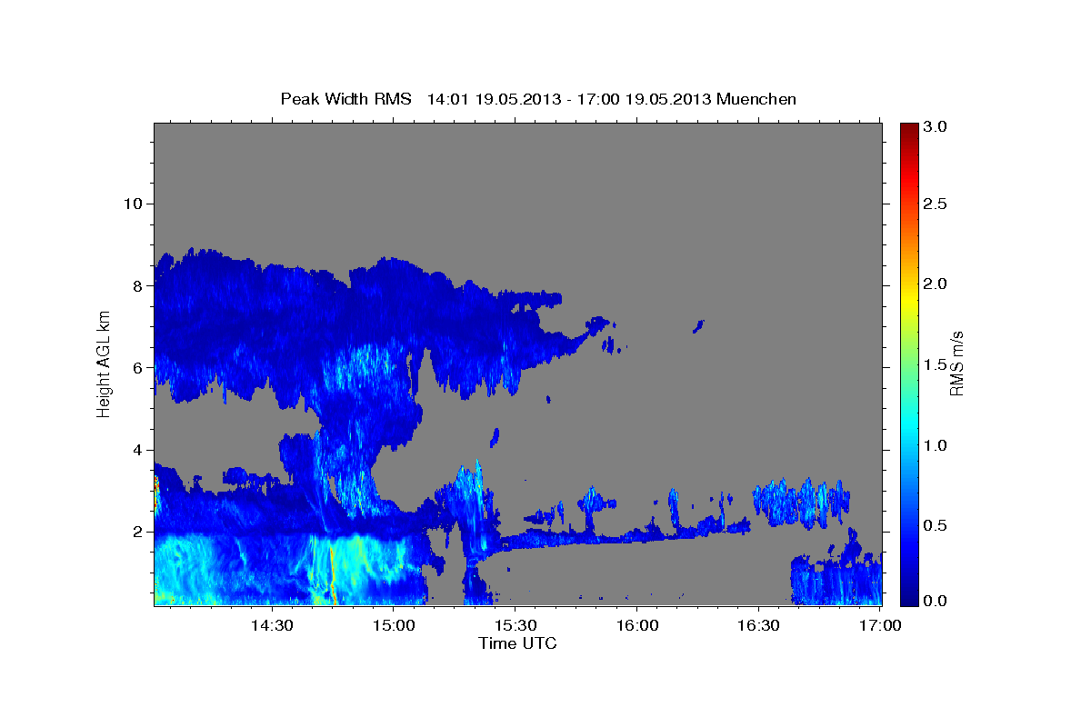Click the dark blue bottom of colorbar
The image size is (1091, 727).
tap(908, 597)
